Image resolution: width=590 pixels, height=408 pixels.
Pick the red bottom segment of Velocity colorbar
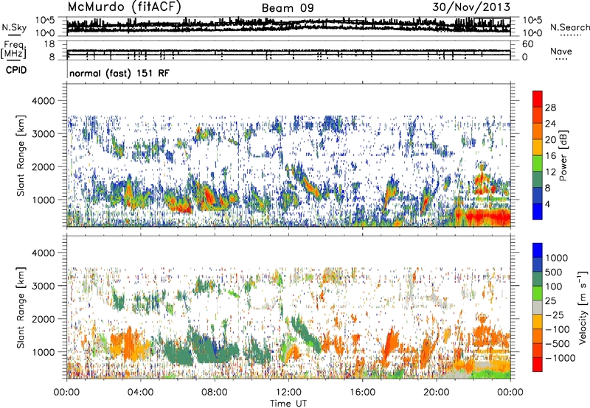point(538,365)
